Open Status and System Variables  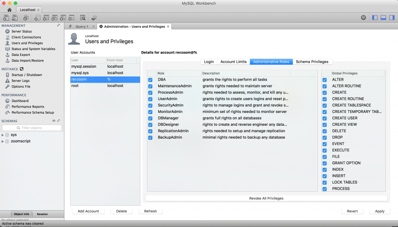pos(33,49)
